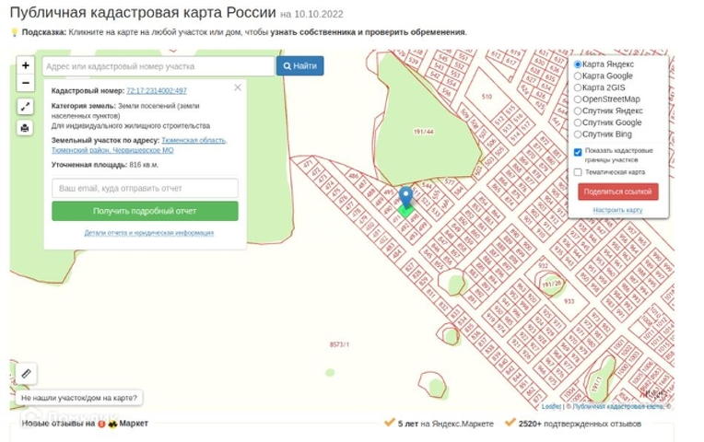This screenshot has height=442, width=704.
Task: Click Поделиться ссылкой red button
Action: pos(617,192)
